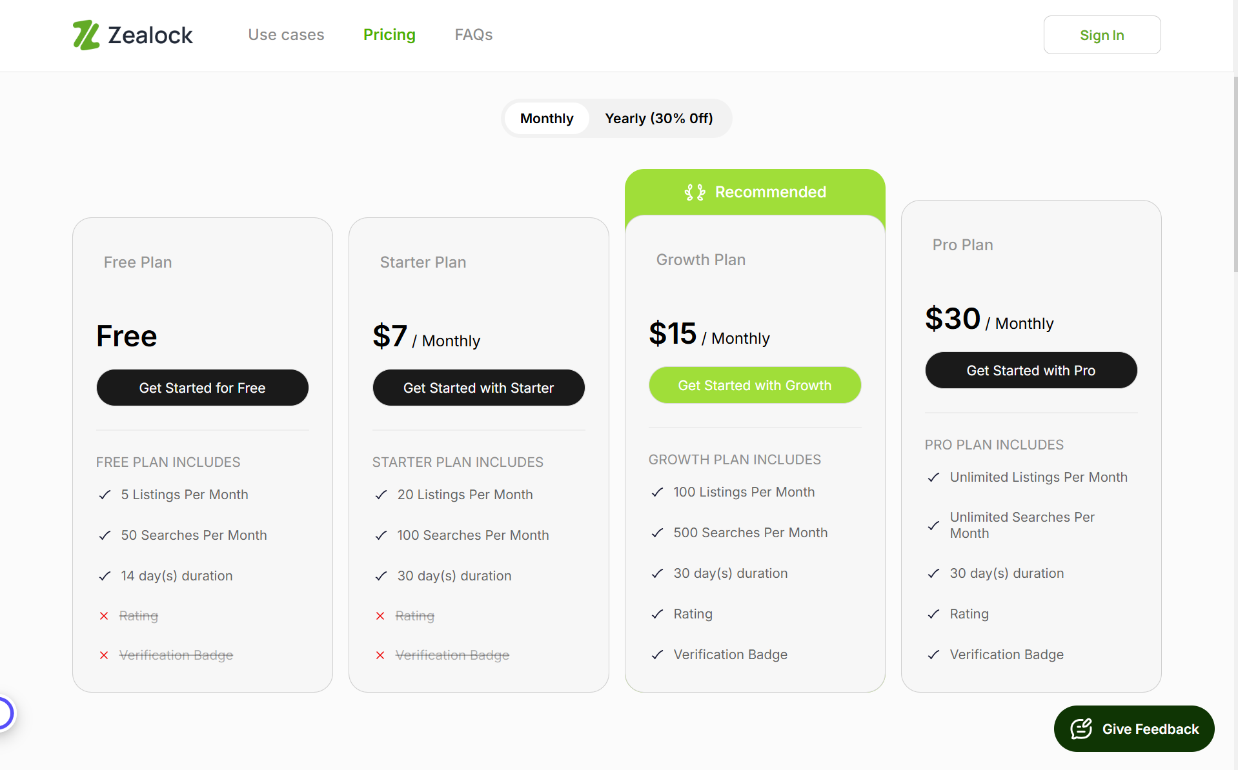
Task: Click the red X beside Starter Verification Badge
Action: coord(380,655)
